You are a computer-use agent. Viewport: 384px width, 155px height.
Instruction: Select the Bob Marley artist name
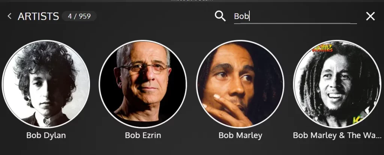click(240, 135)
